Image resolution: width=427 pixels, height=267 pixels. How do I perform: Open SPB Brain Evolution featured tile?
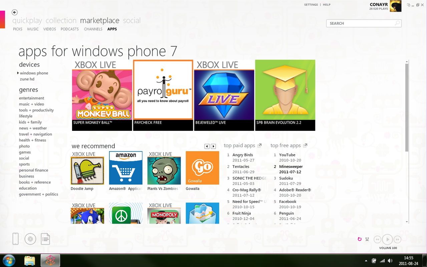pos(285,95)
